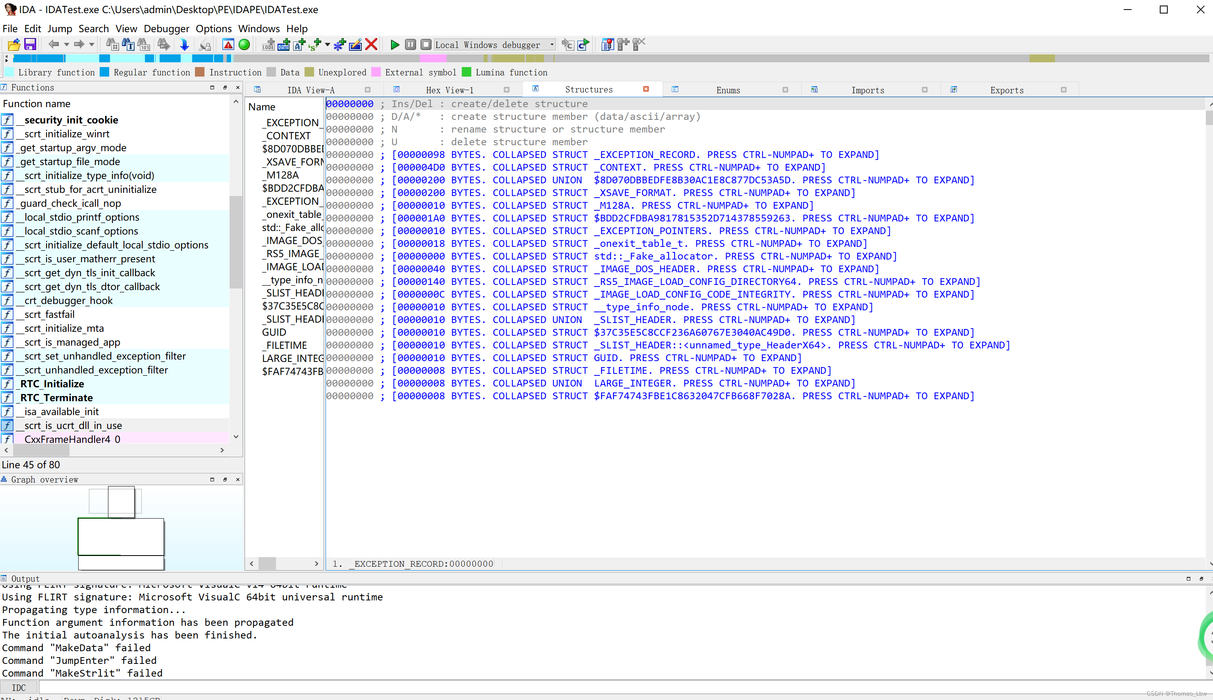The image size is (1213, 700).
Task: Click the blue asterisk array icon
Action: (x=339, y=45)
